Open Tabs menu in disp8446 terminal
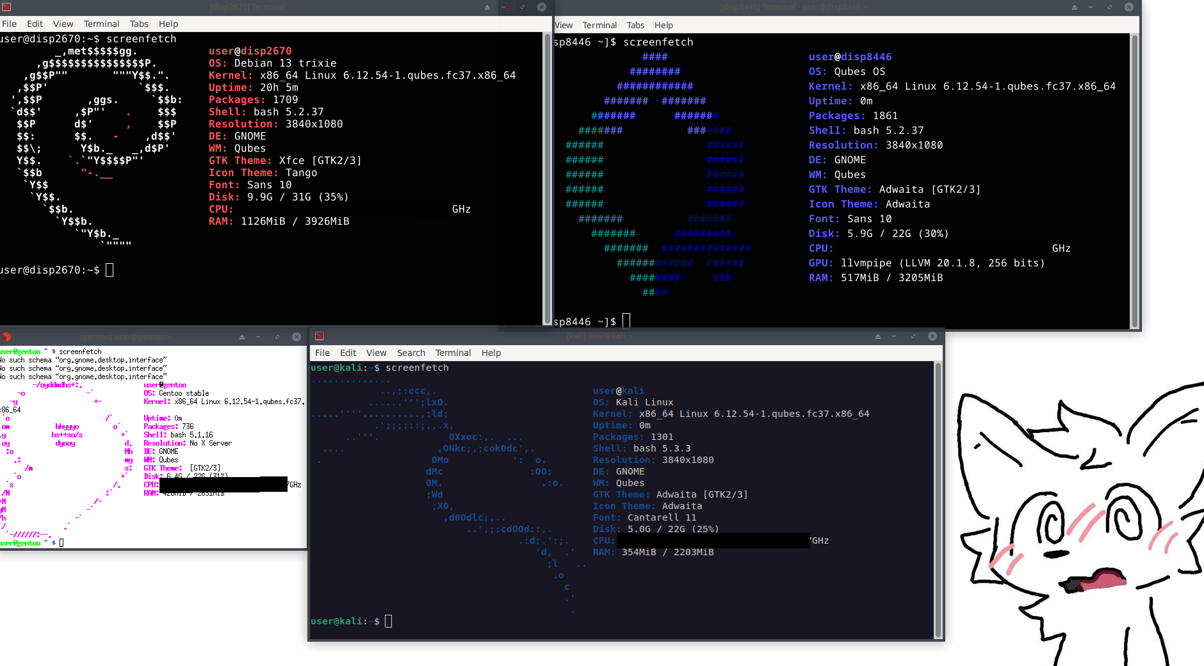 (x=635, y=25)
